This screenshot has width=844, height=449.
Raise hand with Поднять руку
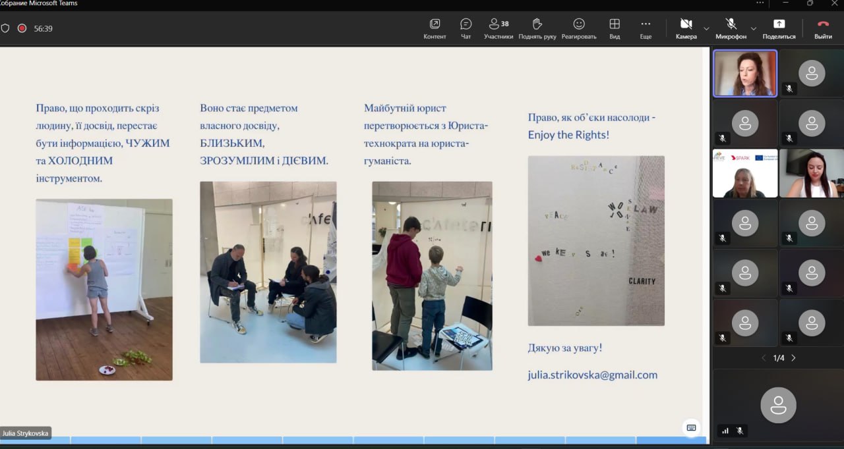click(537, 28)
